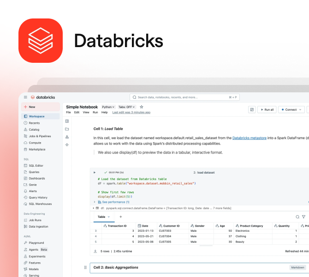
Task: Filter the table results
Action: point(303,217)
